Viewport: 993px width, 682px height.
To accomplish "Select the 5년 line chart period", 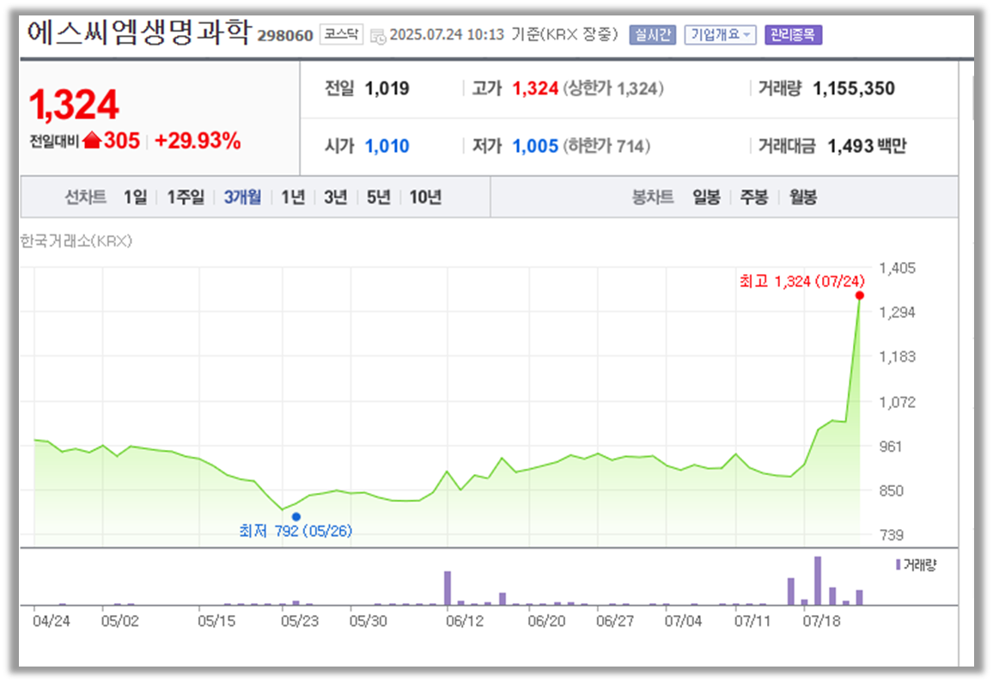I will (x=379, y=197).
